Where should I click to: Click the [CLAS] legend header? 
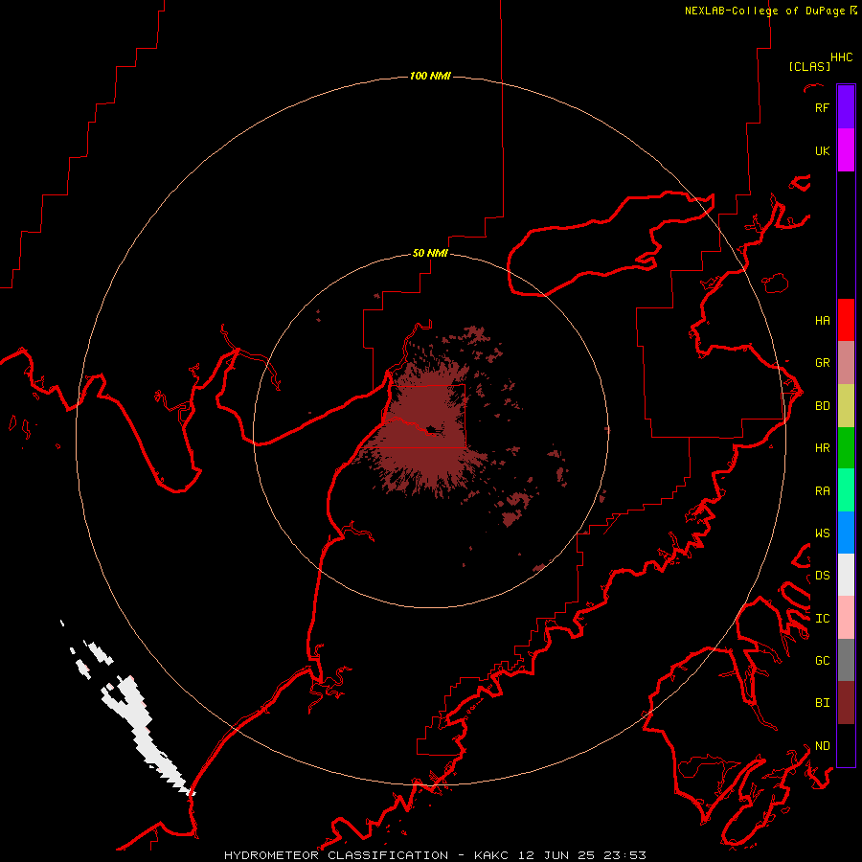pyautogui.click(x=808, y=66)
